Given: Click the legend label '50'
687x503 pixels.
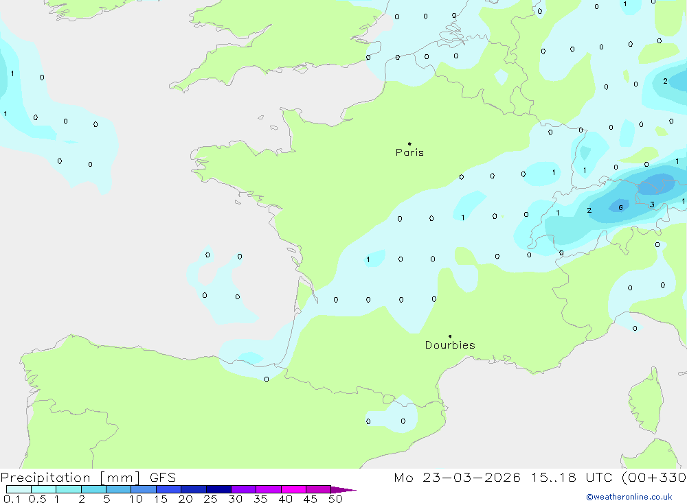Looking at the screenshot, I should point(335,499).
